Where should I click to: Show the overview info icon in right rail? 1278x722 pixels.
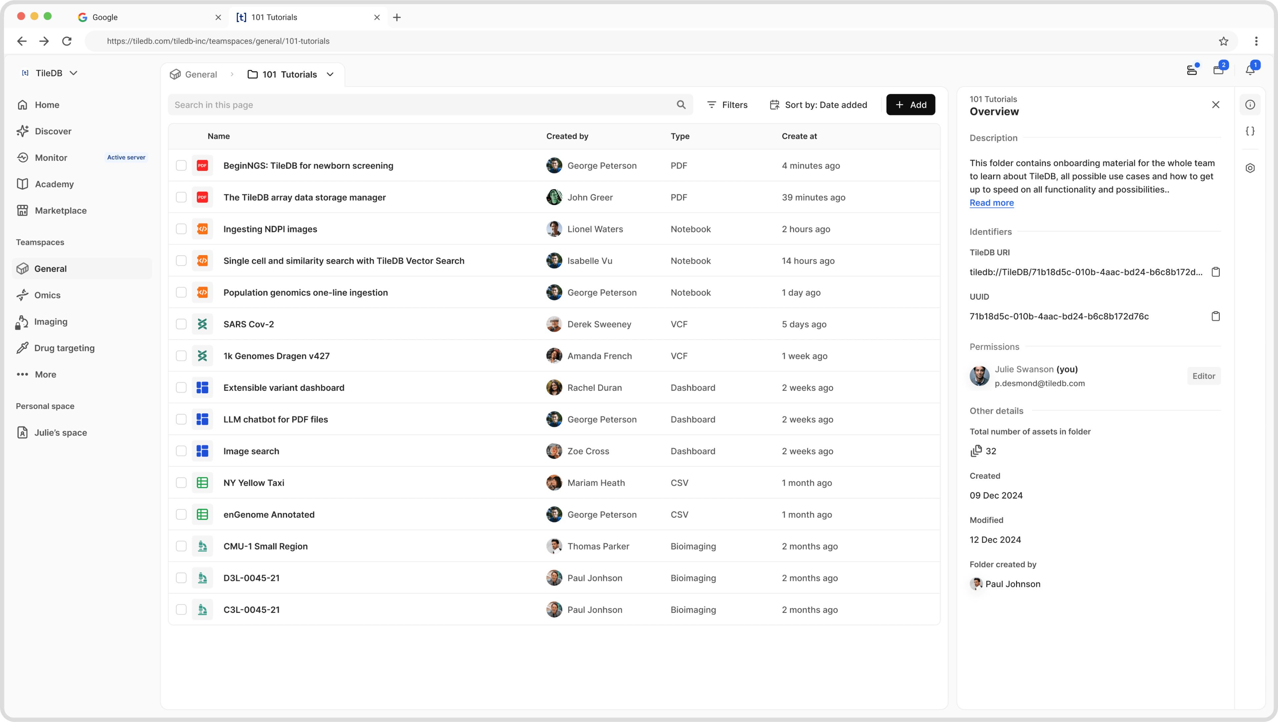tap(1250, 105)
